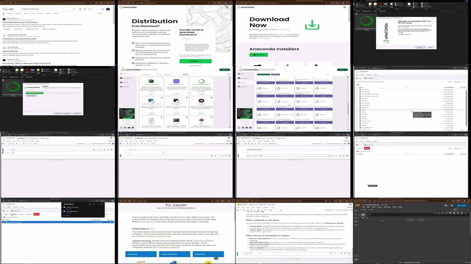The width and height of the screenshot is (471, 264).
Task: Open the 'Tools' dropdown in Google search
Action: click(x=100, y=13)
